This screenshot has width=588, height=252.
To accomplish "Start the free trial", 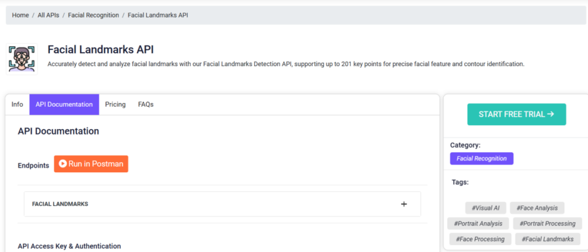I will pyautogui.click(x=516, y=114).
